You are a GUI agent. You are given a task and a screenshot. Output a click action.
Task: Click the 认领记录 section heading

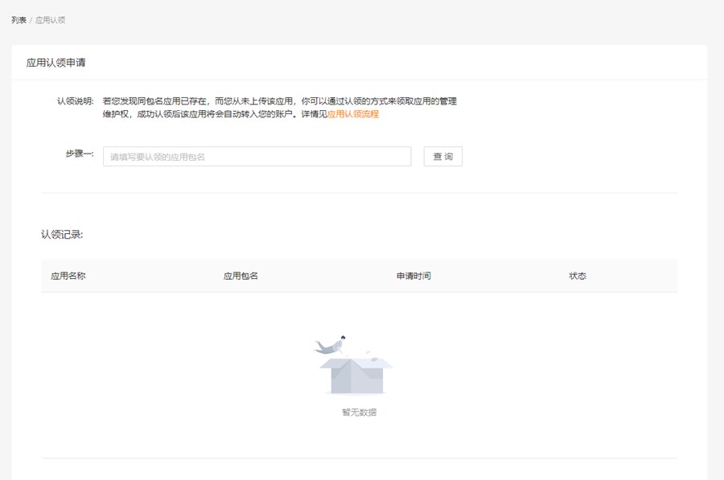[63, 235]
